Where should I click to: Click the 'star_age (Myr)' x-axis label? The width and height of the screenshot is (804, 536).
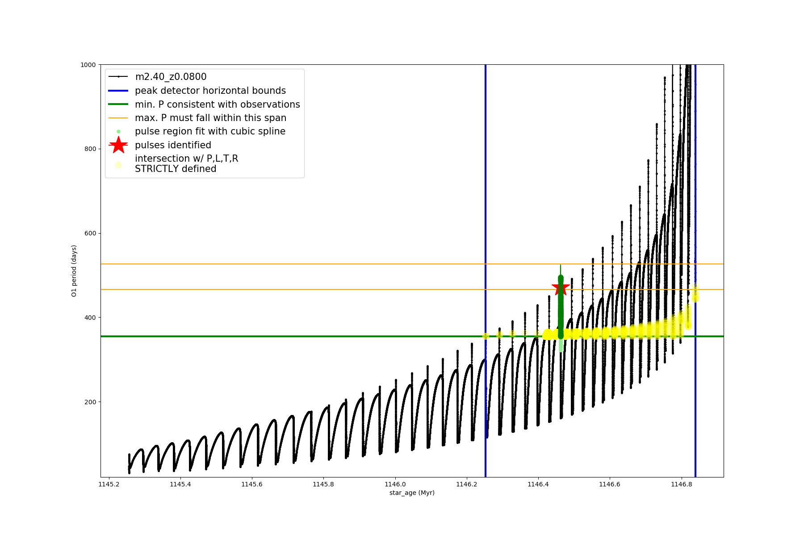click(412, 493)
